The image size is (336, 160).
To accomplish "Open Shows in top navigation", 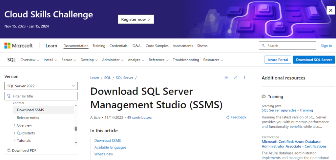I will [202, 46].
